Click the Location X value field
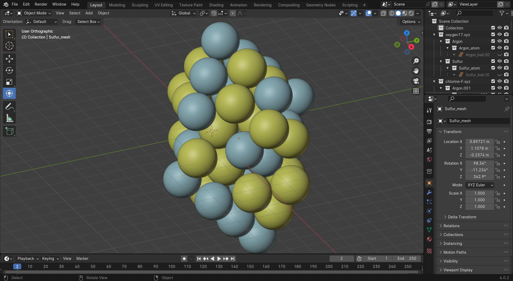Viewport: 513px width, 281px height. 479,142
